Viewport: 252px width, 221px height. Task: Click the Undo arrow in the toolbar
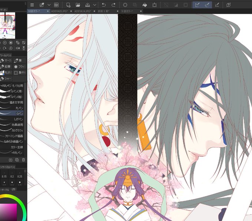[104, 5]
